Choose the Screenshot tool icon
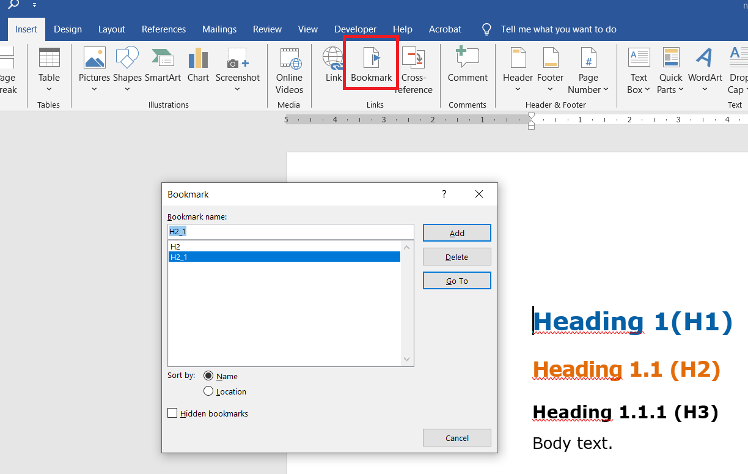748x474 pixels. (238, 57)
